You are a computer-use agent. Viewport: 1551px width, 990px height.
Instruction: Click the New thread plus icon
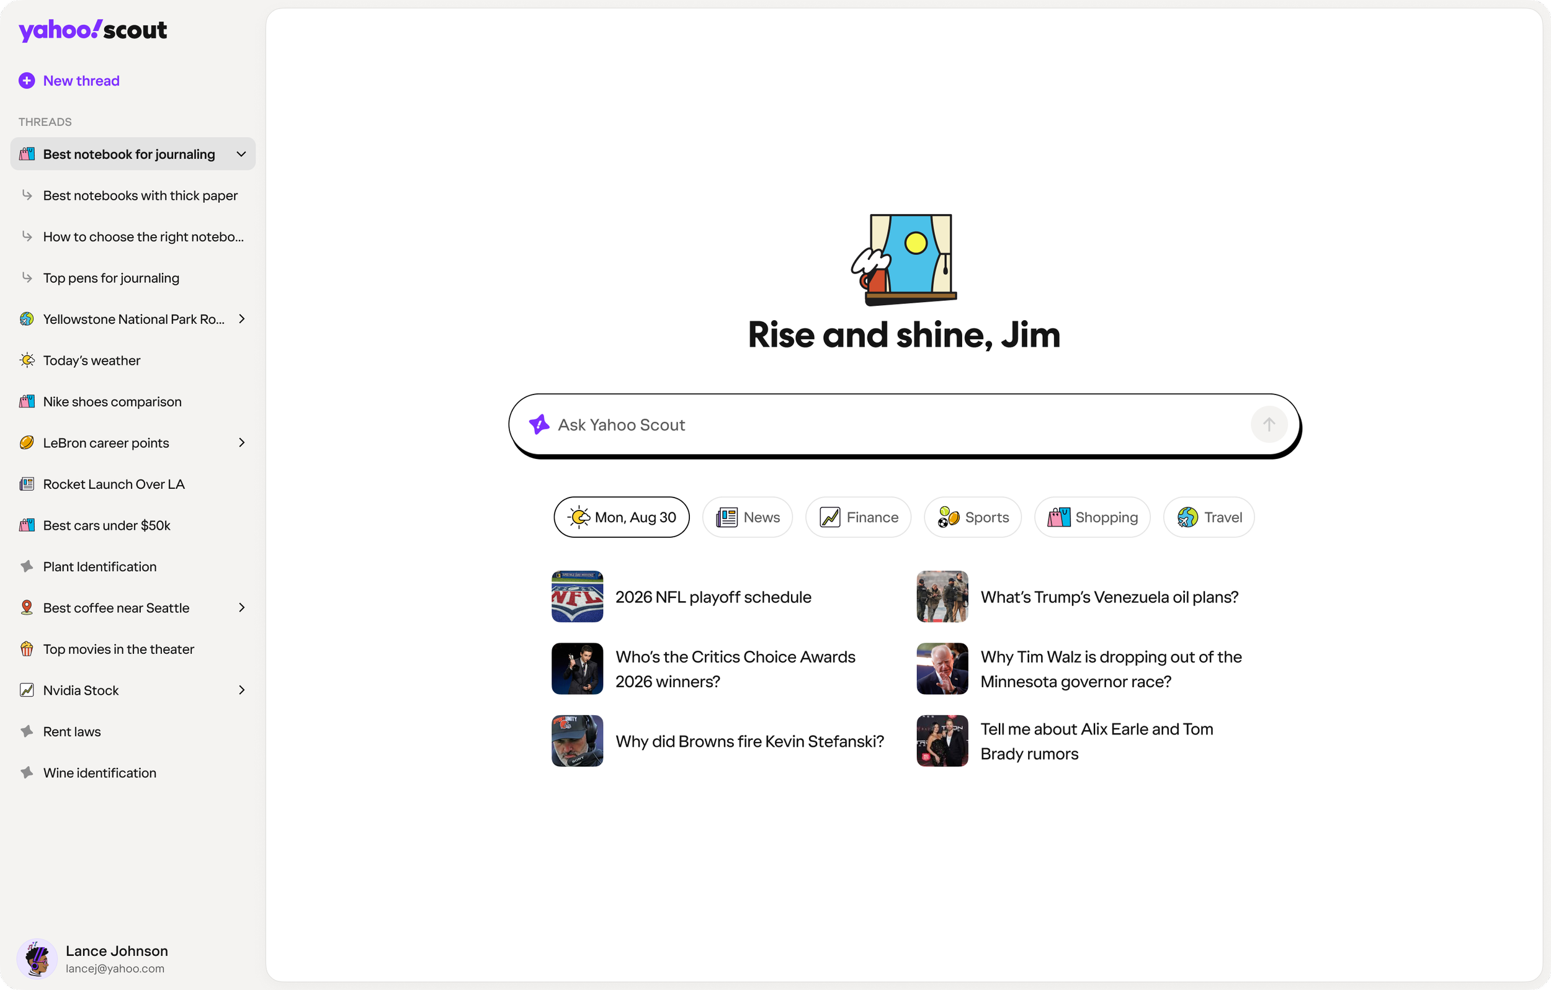point(27,81)
